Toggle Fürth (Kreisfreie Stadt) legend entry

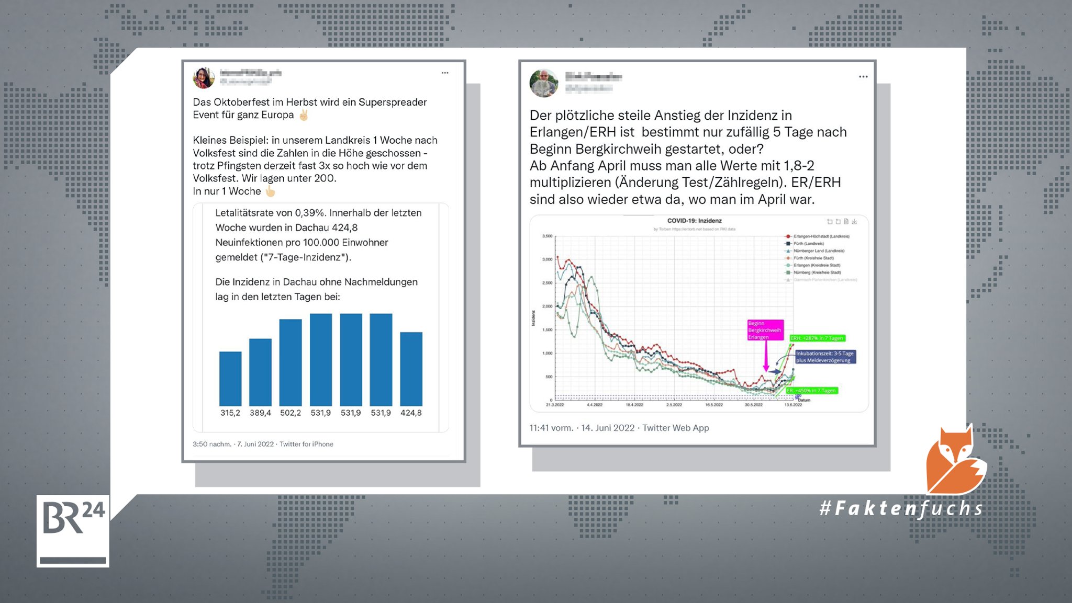click(809, 258)
